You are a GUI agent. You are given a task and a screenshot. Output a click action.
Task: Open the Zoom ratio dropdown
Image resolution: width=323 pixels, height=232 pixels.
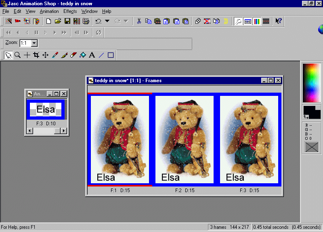click(34, 43)
